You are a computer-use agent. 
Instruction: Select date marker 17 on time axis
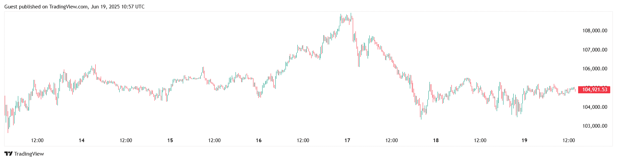[347, 140]
